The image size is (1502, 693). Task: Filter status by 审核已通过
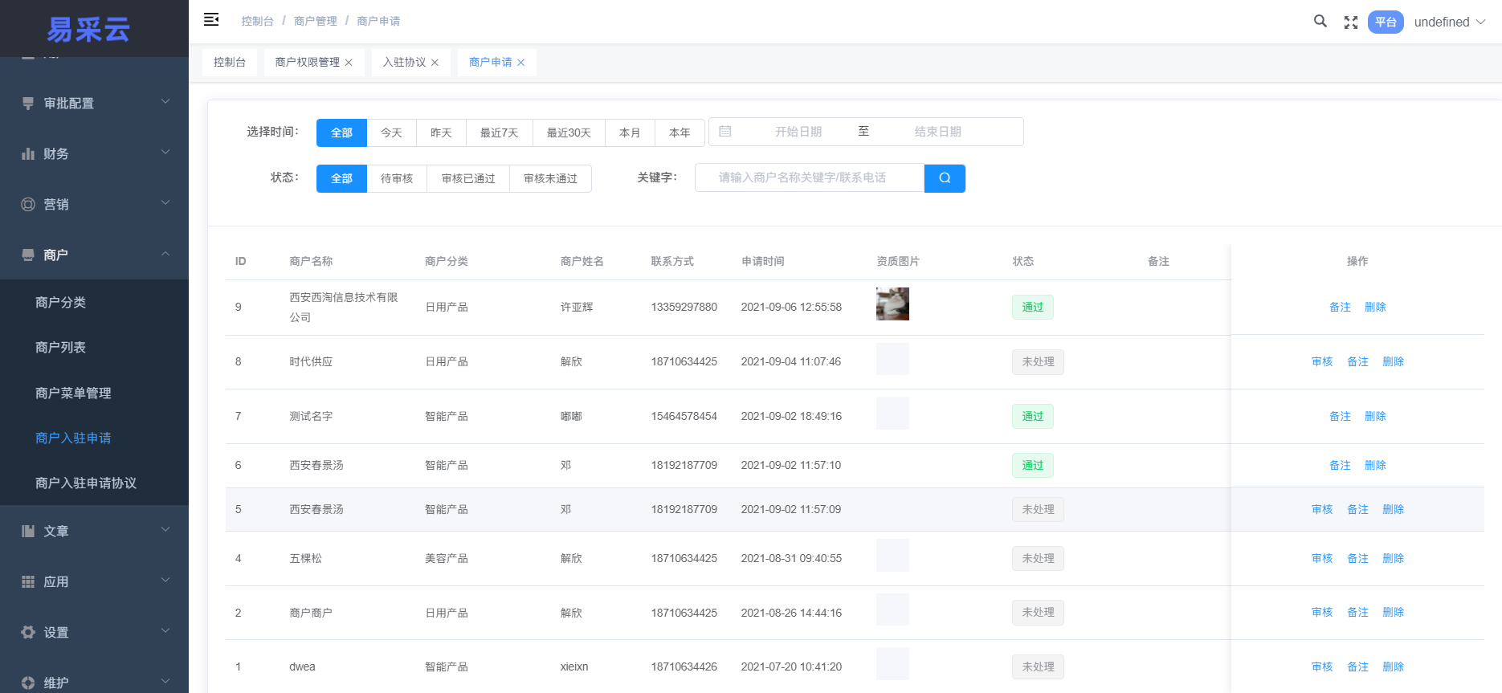tap(468, 178)
